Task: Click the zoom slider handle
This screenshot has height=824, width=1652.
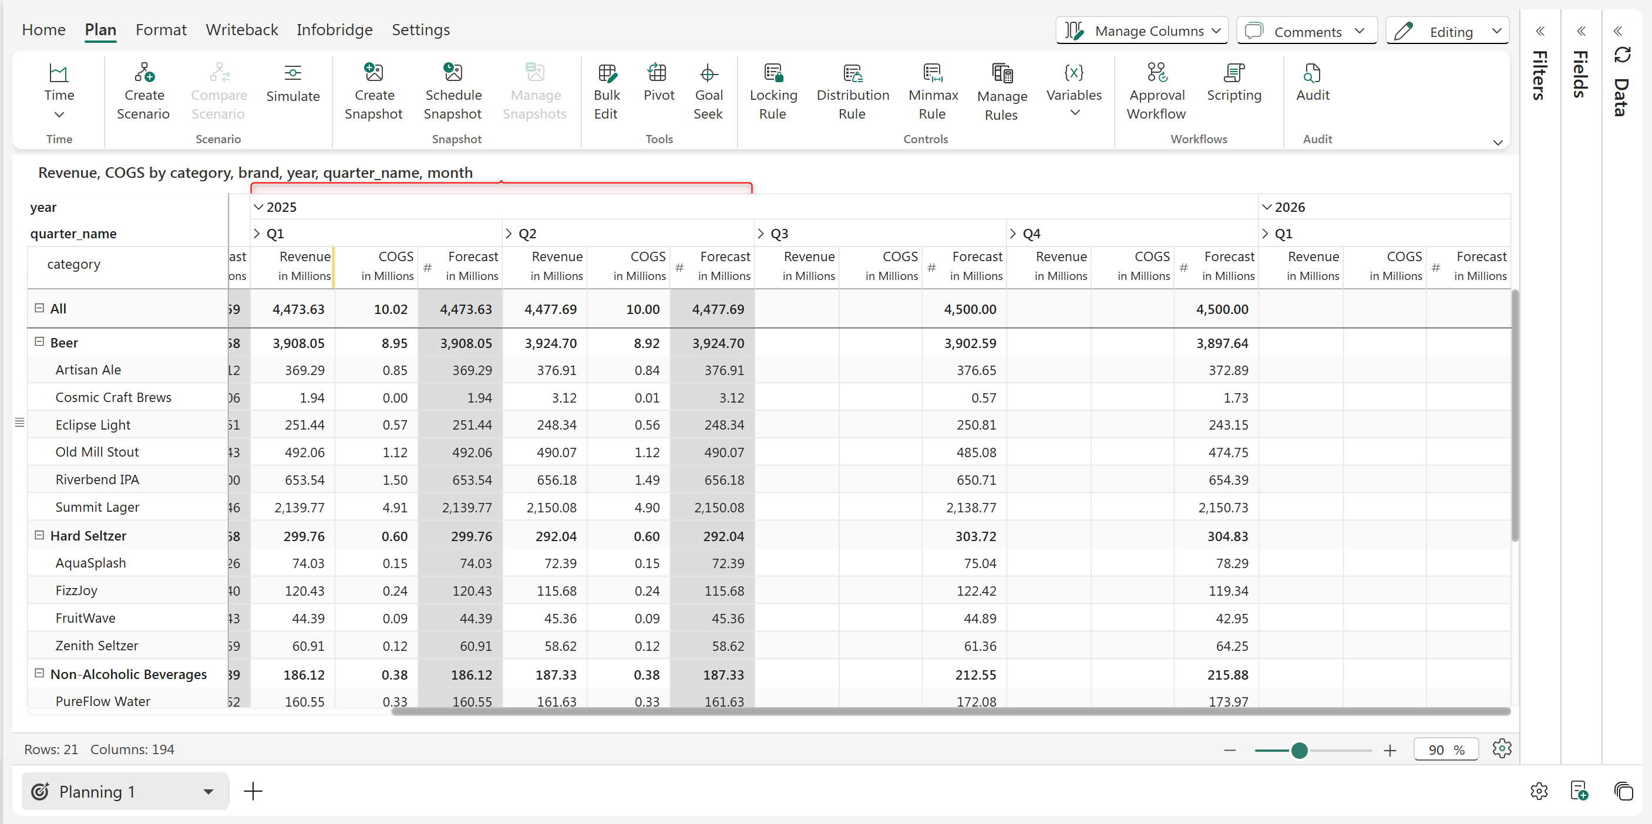Action: pyautogui.click(x=1299, y=750)
